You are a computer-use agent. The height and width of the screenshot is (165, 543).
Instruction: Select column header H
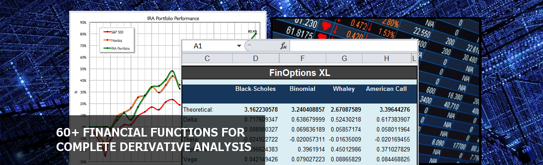click(x=386, y=58)
